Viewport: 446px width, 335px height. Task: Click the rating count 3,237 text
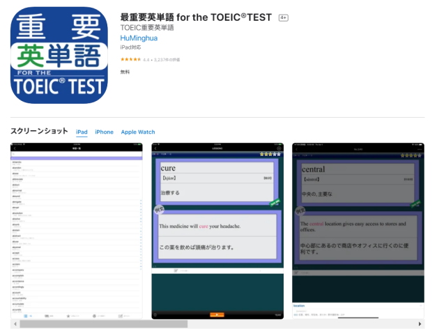pyautogui.click(x=167, y=60)
